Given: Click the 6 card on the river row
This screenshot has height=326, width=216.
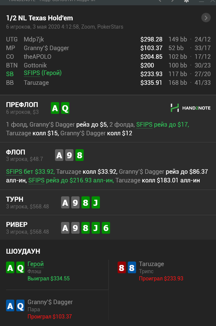Looking at the screenshot, I should pos(106,228).
